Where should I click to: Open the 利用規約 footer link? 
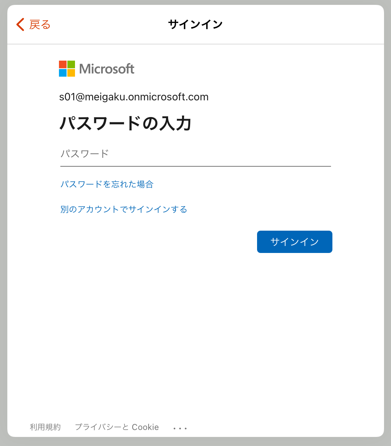pos(45,427)
